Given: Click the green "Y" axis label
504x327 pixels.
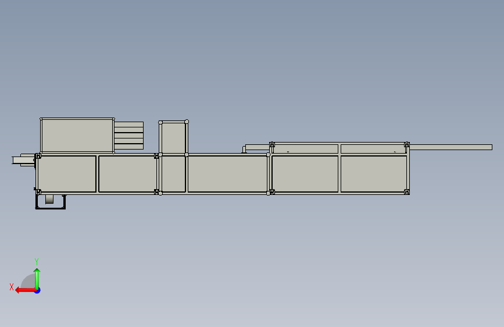Looking at the screenshot, I should [x=37, y=261].
